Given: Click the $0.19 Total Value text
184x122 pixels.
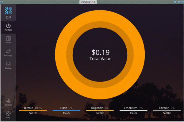Looking at the screenshot, I should coord(101,55).
